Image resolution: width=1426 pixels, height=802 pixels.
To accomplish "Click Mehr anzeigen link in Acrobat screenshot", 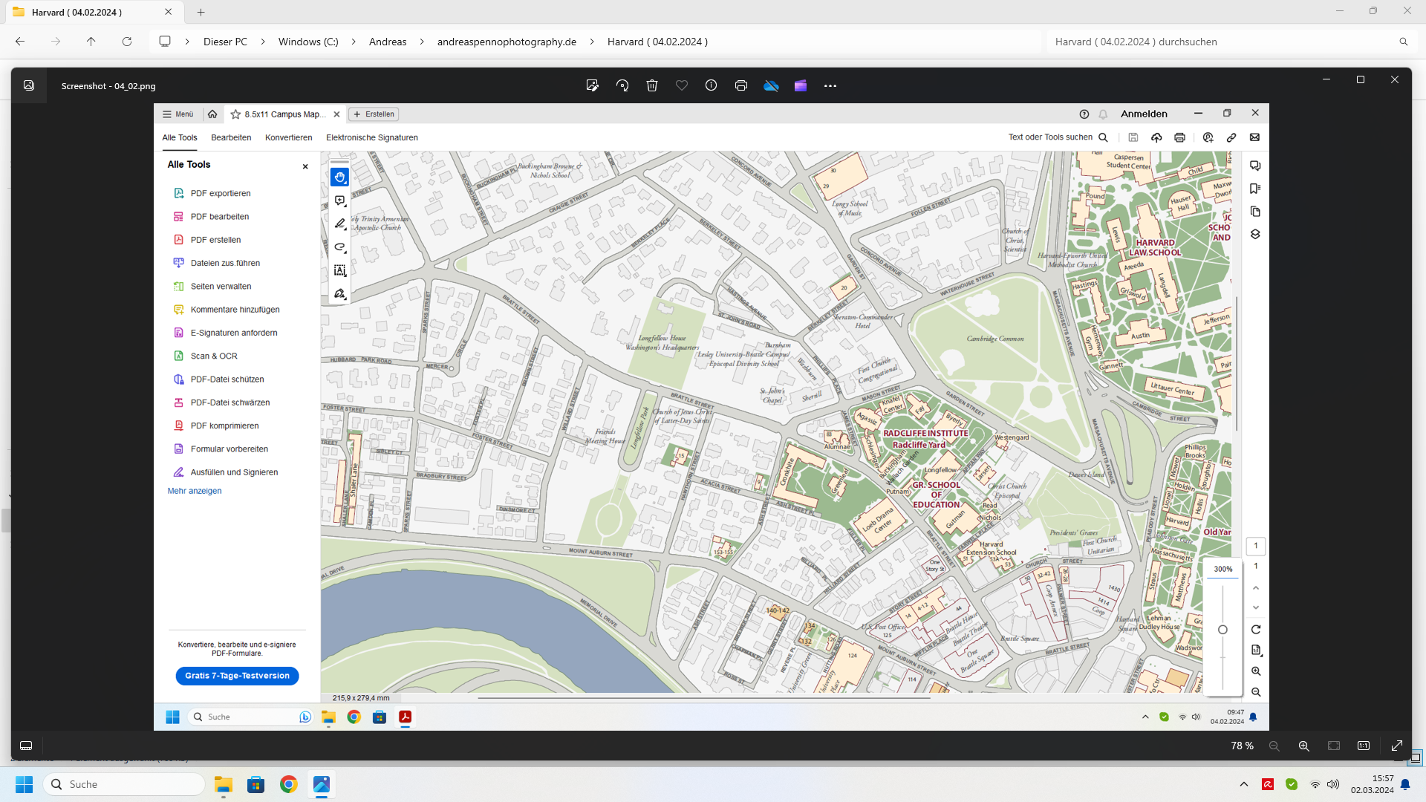I will [195, 491].
